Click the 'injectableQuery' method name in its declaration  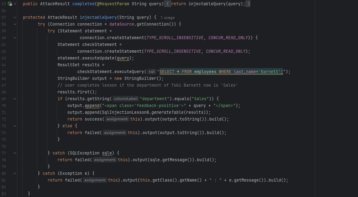98,18
